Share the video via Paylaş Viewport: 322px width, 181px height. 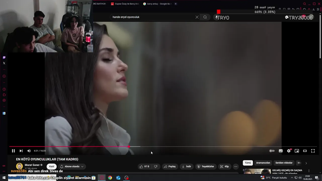tap(170, 166)
